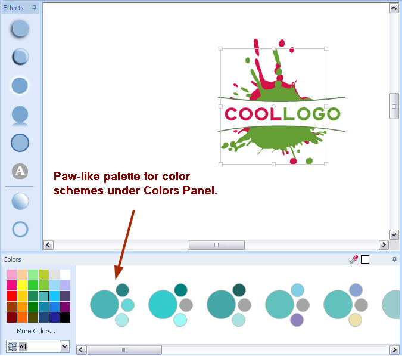Apply the inner bevel glossy effect
The width and height of the screenshot is (402, 356).
(x=20, y=57)
